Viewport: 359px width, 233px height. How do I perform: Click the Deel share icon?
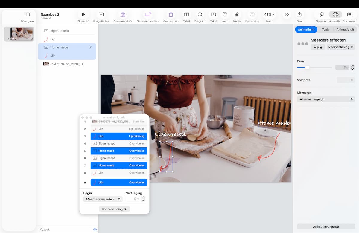pyautogui.click(x=299, y=14)
